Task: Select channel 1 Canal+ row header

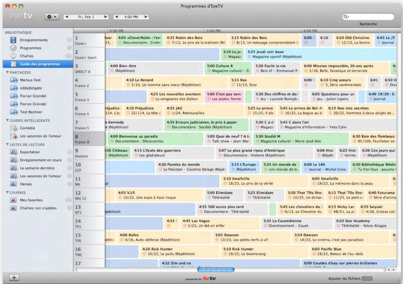Action: (89, 40)
